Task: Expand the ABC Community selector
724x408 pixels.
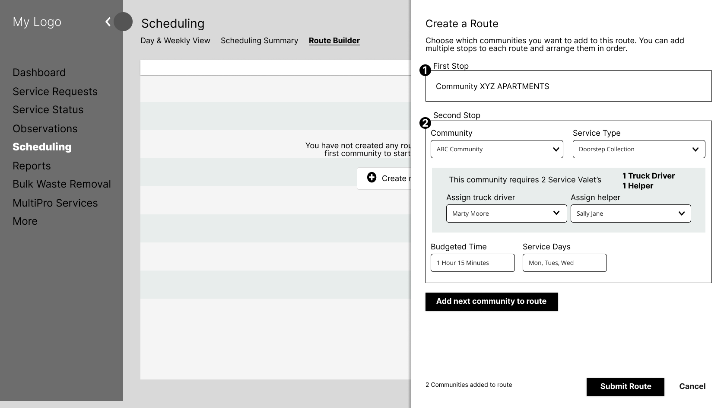Action: tap(497, 149)
